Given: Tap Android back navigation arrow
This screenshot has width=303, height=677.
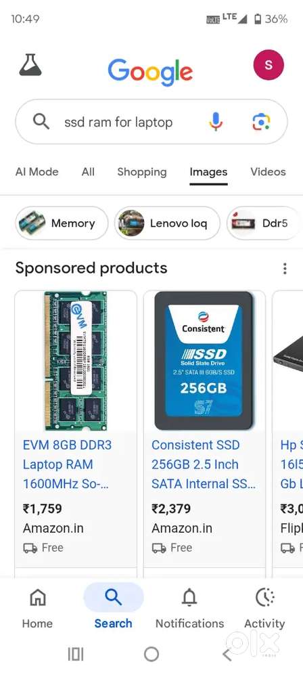Looking at the screenshot, I should click(227, 655).
